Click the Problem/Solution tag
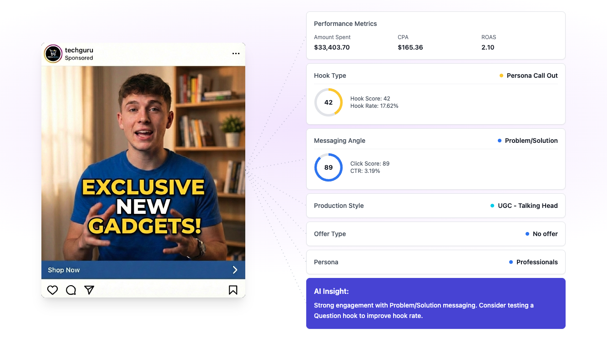This screenshot has width=607, height=343. coord(531,141)
